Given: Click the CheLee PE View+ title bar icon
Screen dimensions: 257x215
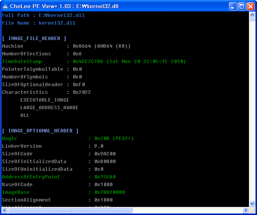Looking at the screenshot, I should [x=5, y=6].
